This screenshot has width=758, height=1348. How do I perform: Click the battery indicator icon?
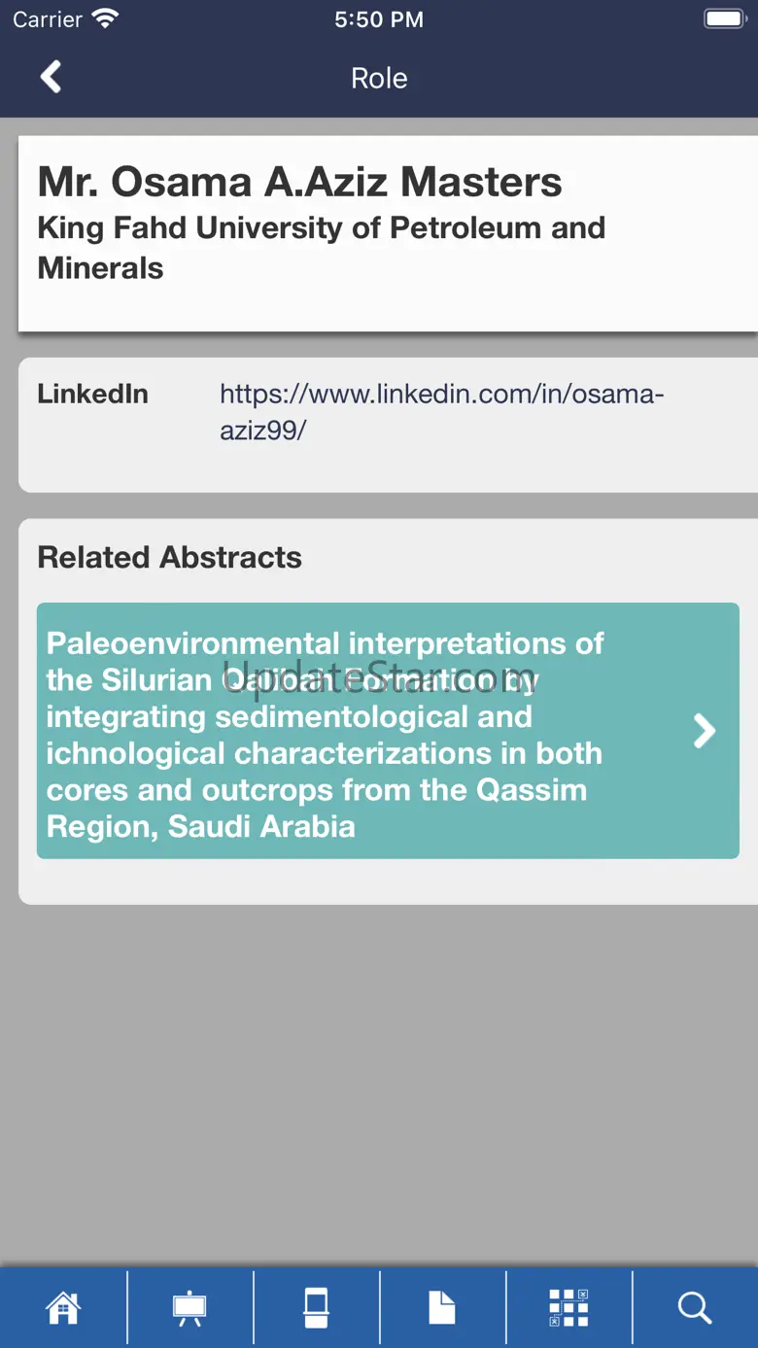coord(724,19)
